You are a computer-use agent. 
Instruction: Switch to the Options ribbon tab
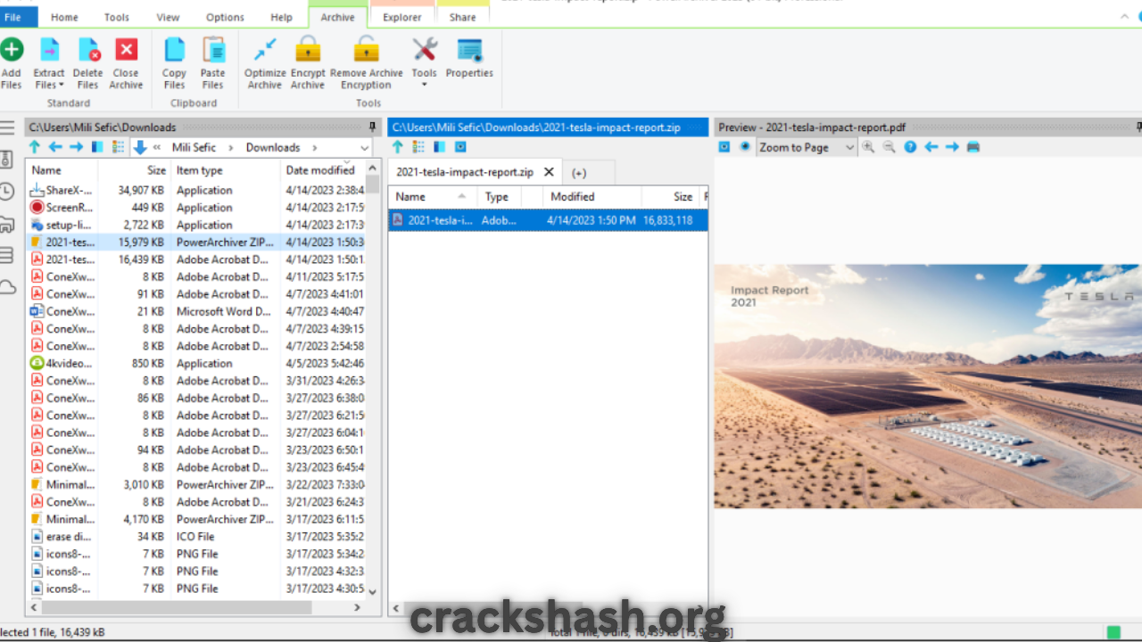click(x=225, y=17)
